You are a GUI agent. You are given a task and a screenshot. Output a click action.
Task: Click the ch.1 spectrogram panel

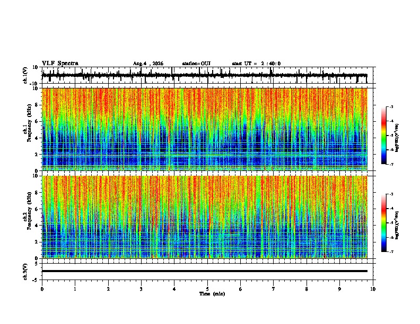(x=205, y=129)
